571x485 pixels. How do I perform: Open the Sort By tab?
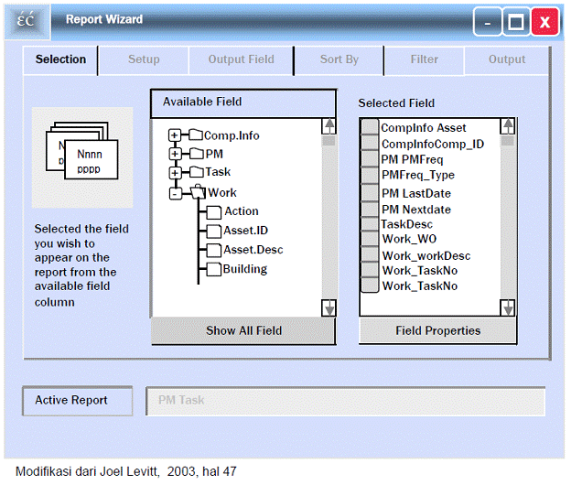pos(339,59)
